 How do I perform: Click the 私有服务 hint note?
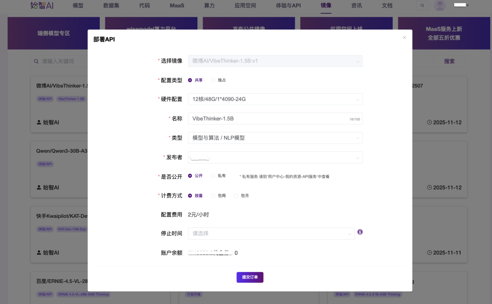pos(284,176)
